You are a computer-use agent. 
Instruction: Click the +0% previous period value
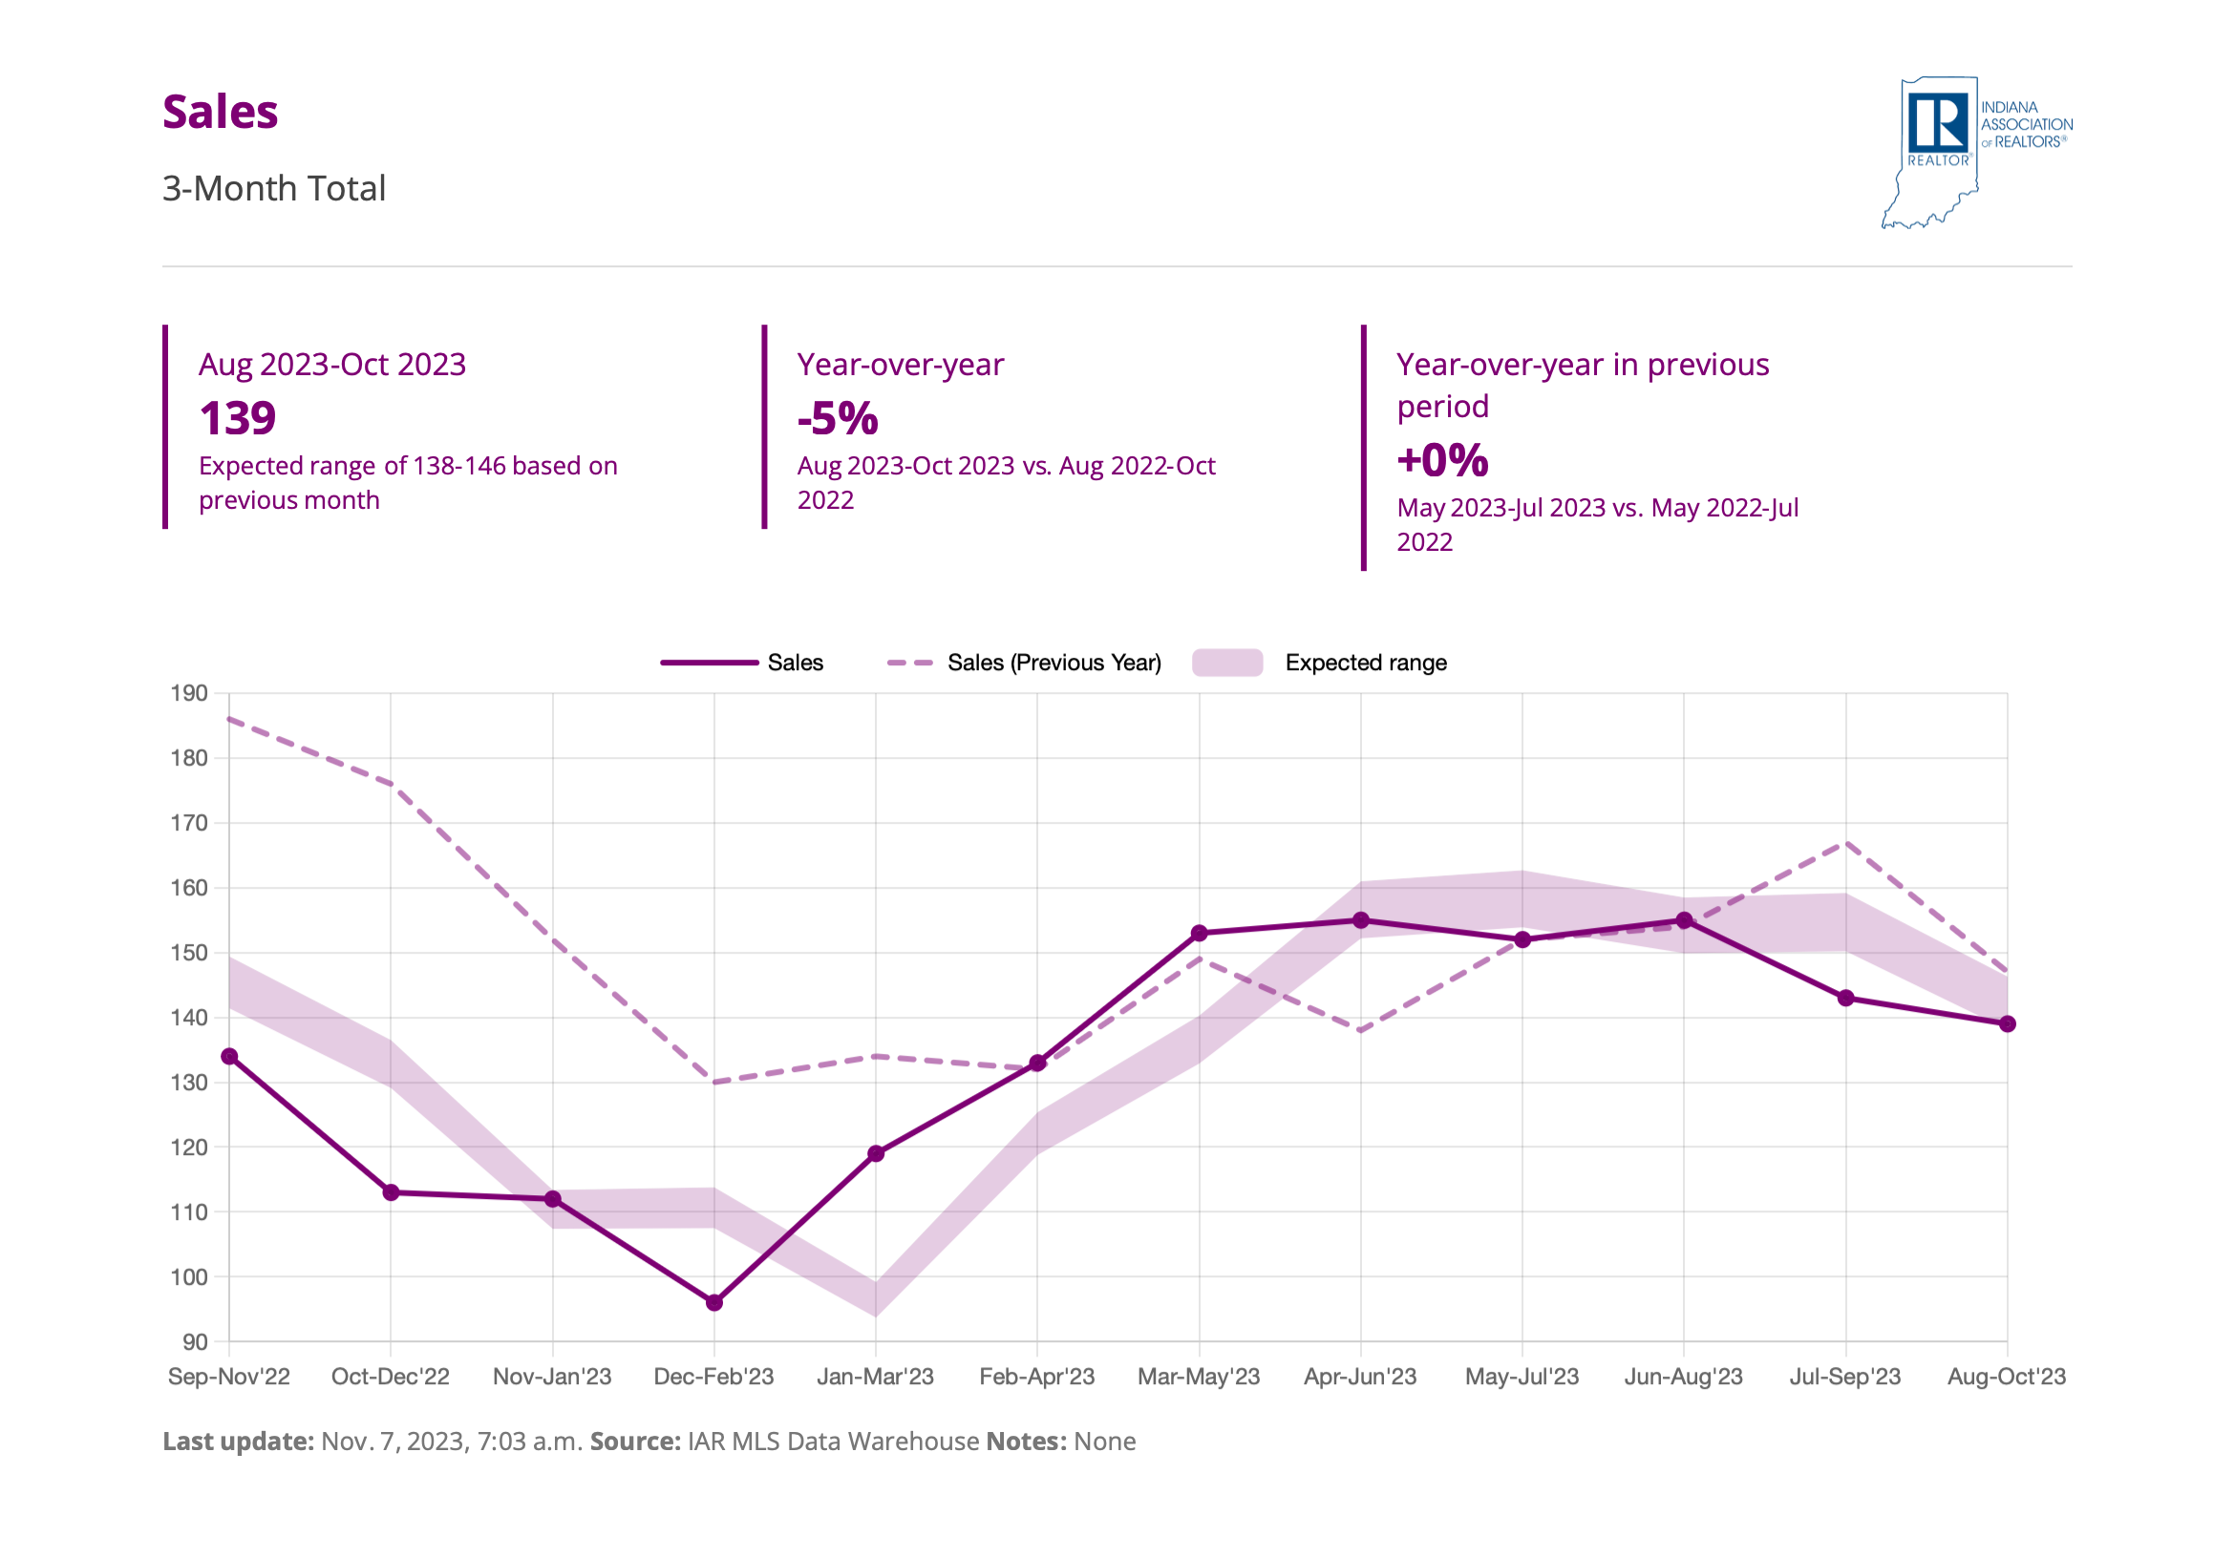point(1441,460)
